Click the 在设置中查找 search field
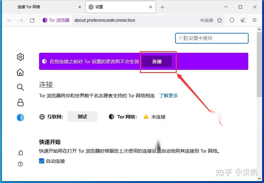This screenshot has width=264, height=183. pyautogui.click(x=212, y=38)
